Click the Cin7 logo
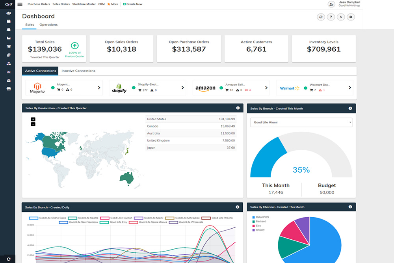 [9, 4]
